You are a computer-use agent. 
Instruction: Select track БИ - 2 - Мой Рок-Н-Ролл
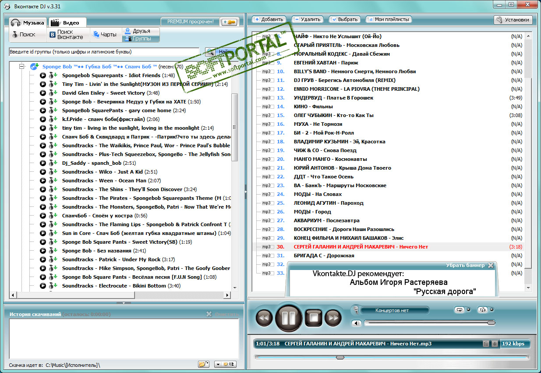pyautogui.click(x=324, y=133)
